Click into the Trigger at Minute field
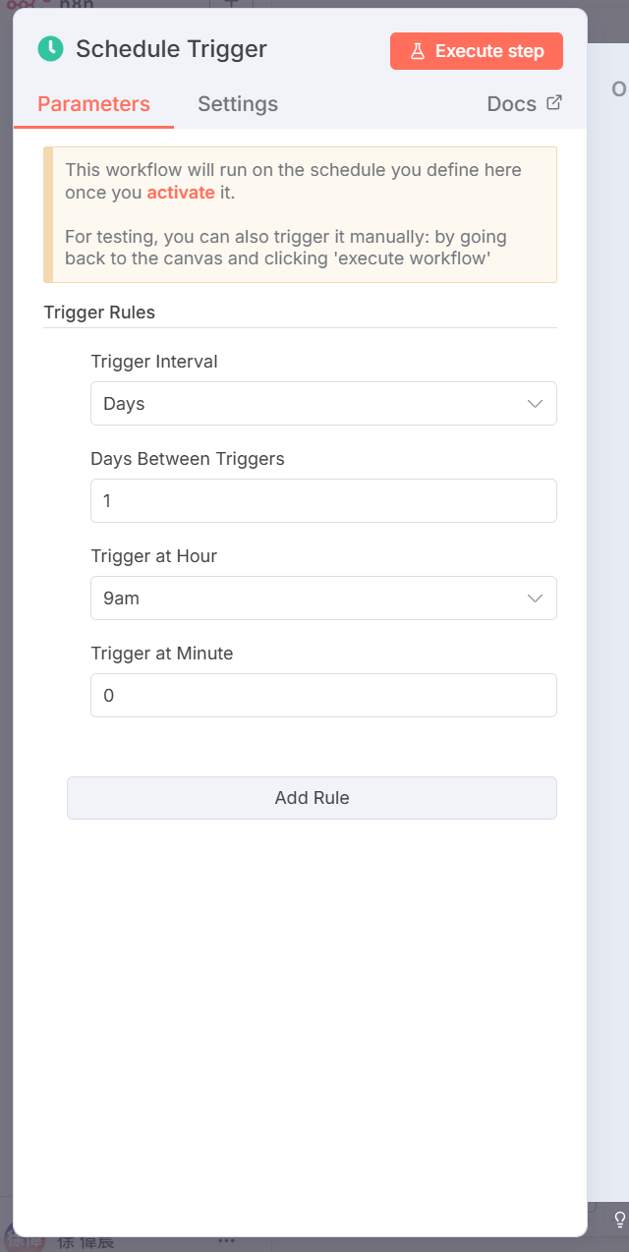The width and height of the screenshot is (629, 1252). [323, 696]
